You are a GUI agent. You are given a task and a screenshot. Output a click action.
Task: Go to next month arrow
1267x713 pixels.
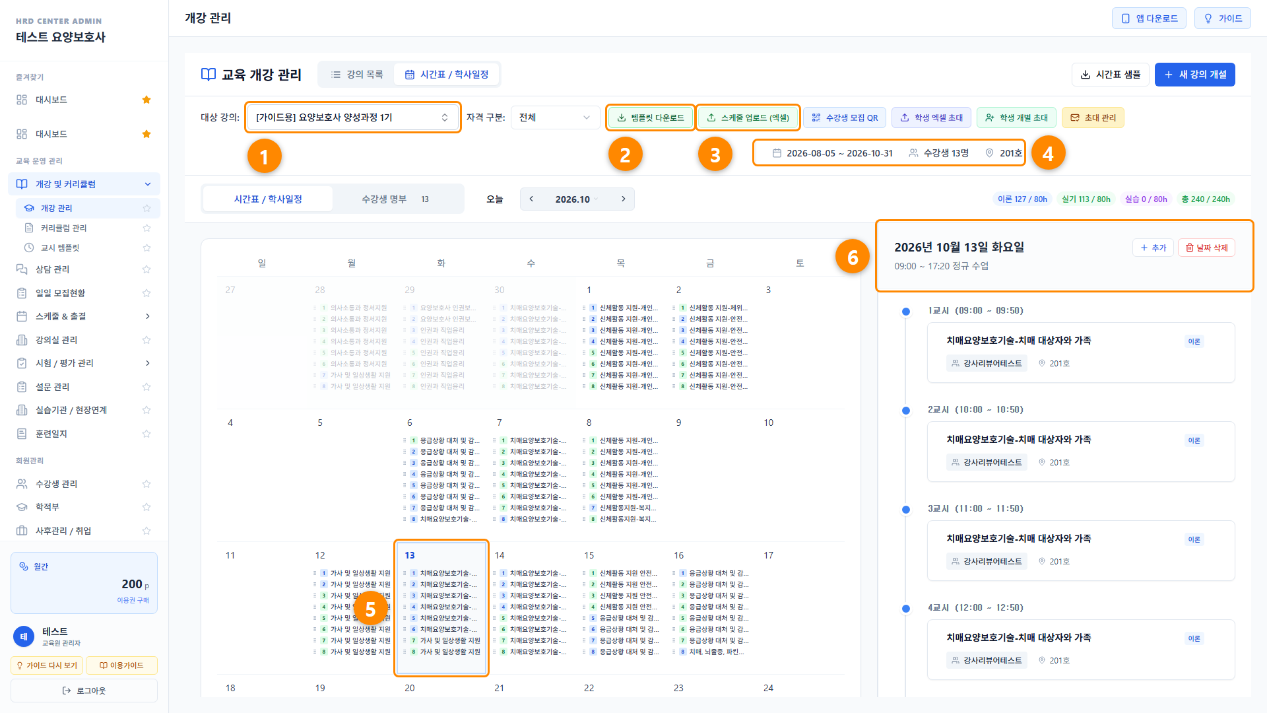pyautogui.click(x=623, y=199)
